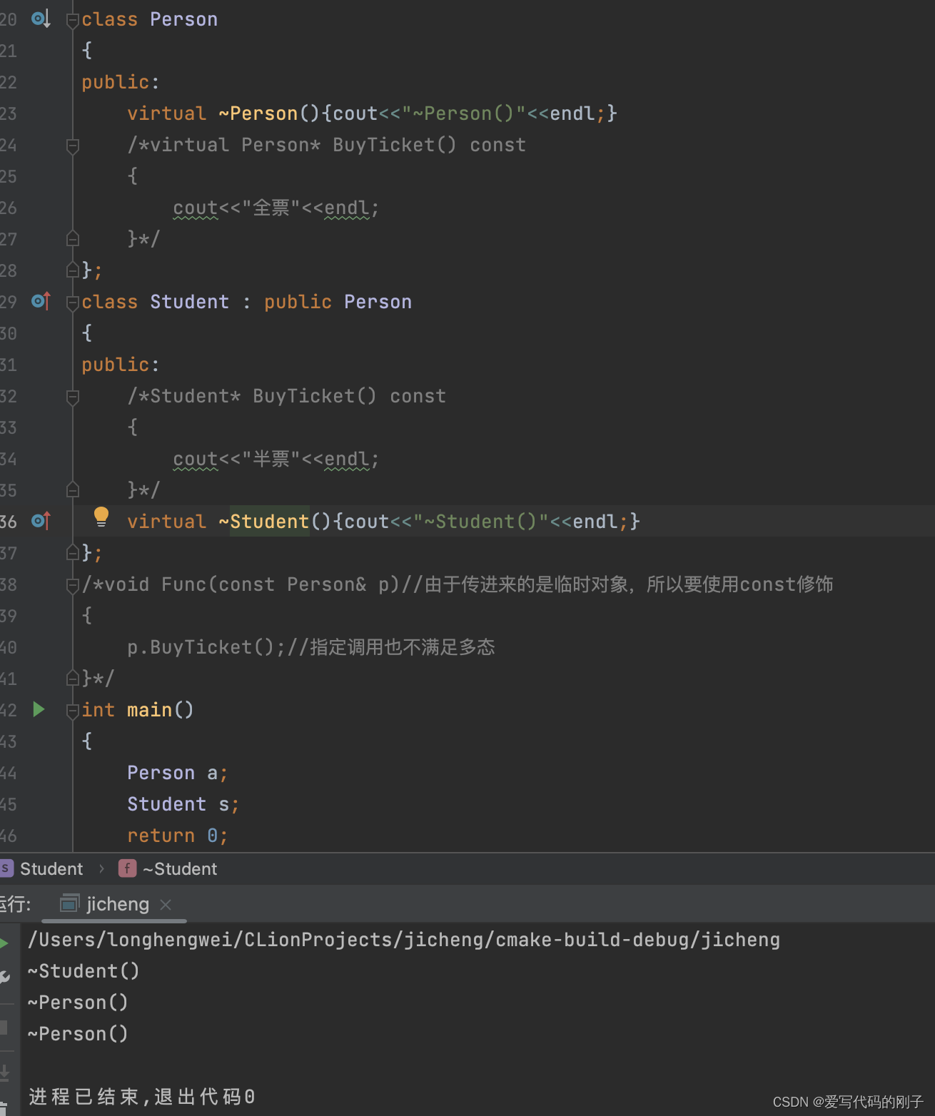Open the yellow lightbulb quick-fix on line 36
Screen dimensions: 935x1116
[101, 517]
